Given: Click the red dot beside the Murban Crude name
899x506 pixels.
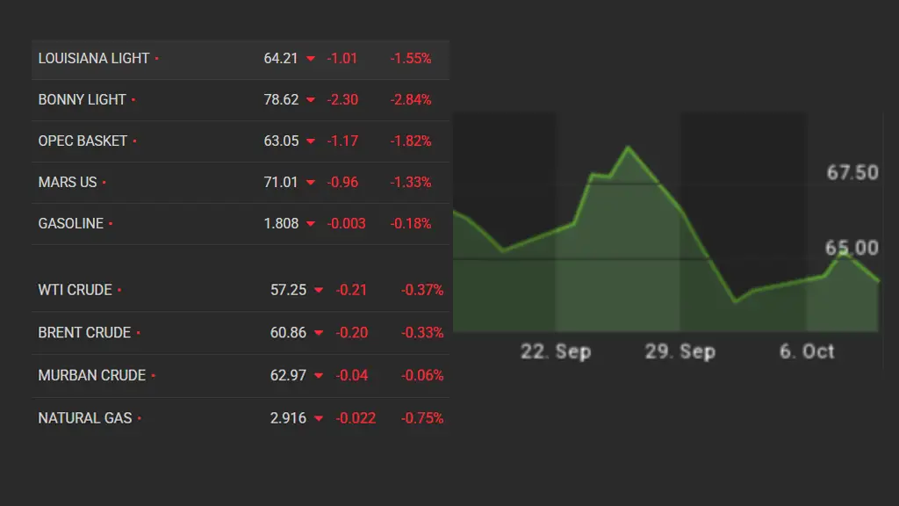Looking at the screenshot, I should tap(153, 376).
